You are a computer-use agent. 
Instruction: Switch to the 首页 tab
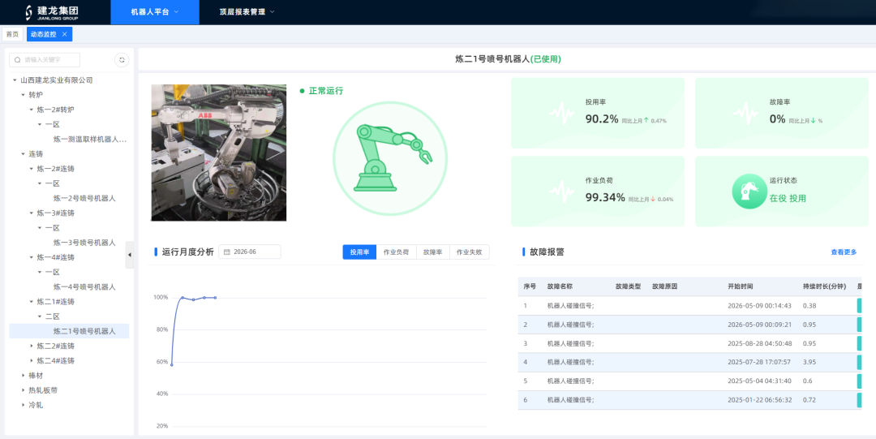[12, 34]
